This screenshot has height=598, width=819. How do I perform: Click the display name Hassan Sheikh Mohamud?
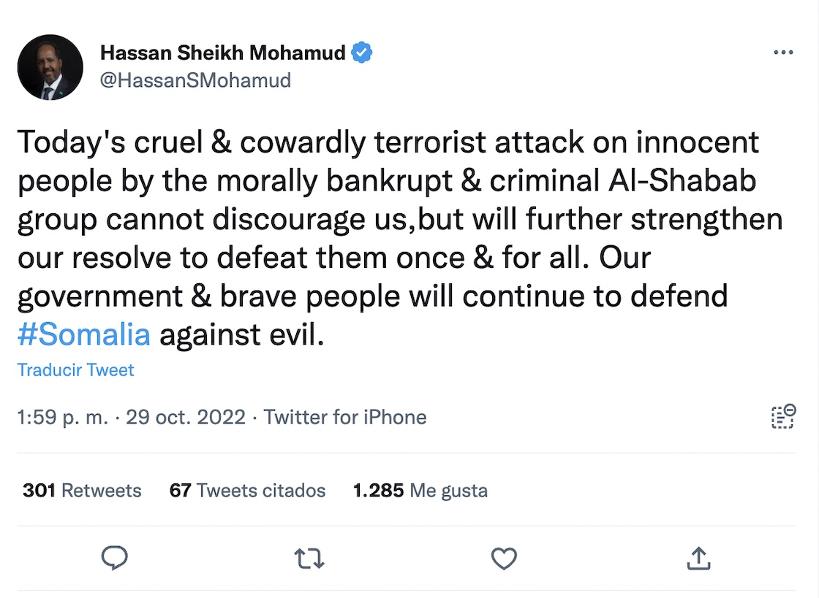point(222,53)
